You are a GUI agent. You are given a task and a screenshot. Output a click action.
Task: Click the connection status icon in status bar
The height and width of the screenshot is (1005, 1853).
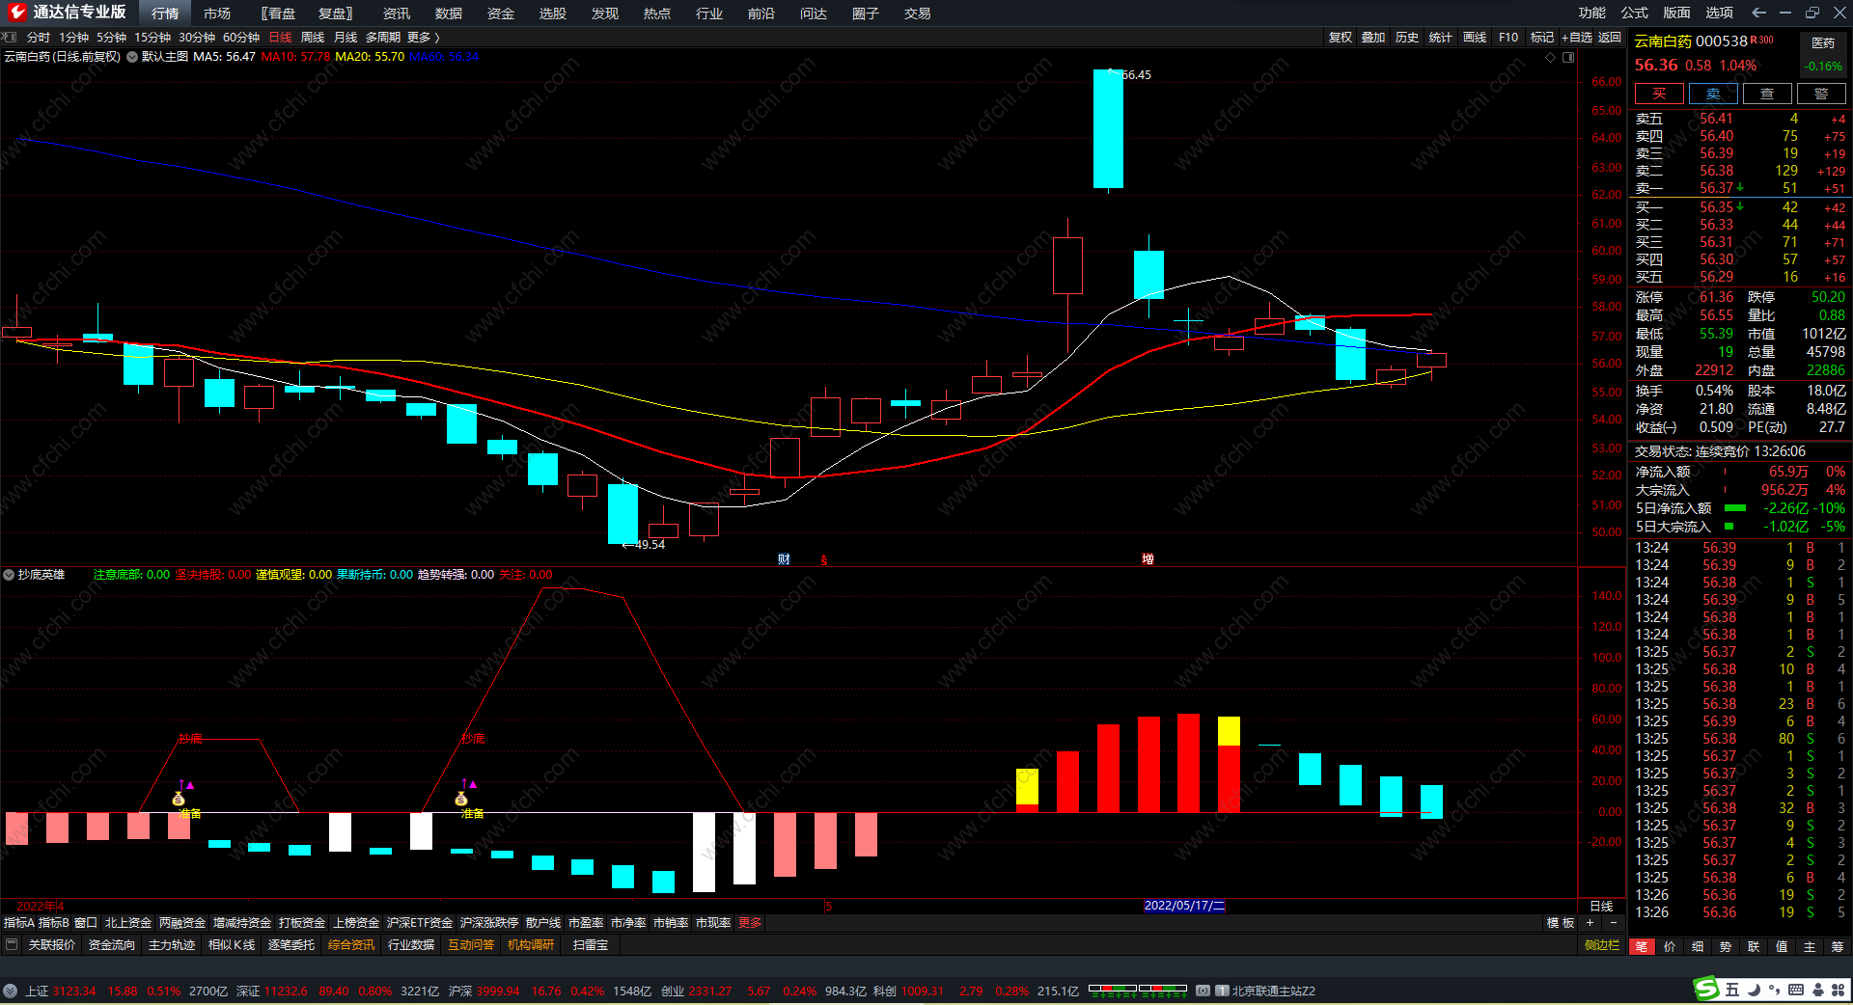pos(1203,991)
